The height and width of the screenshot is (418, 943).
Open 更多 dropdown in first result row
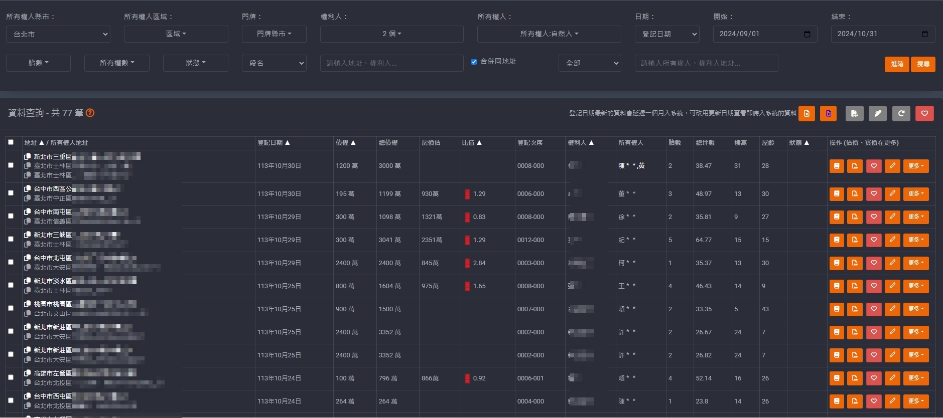point(915,166)
